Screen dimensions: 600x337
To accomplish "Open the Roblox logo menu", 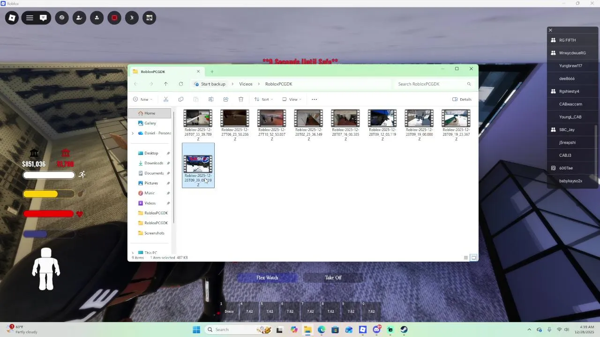I will (x=12, y=18).
